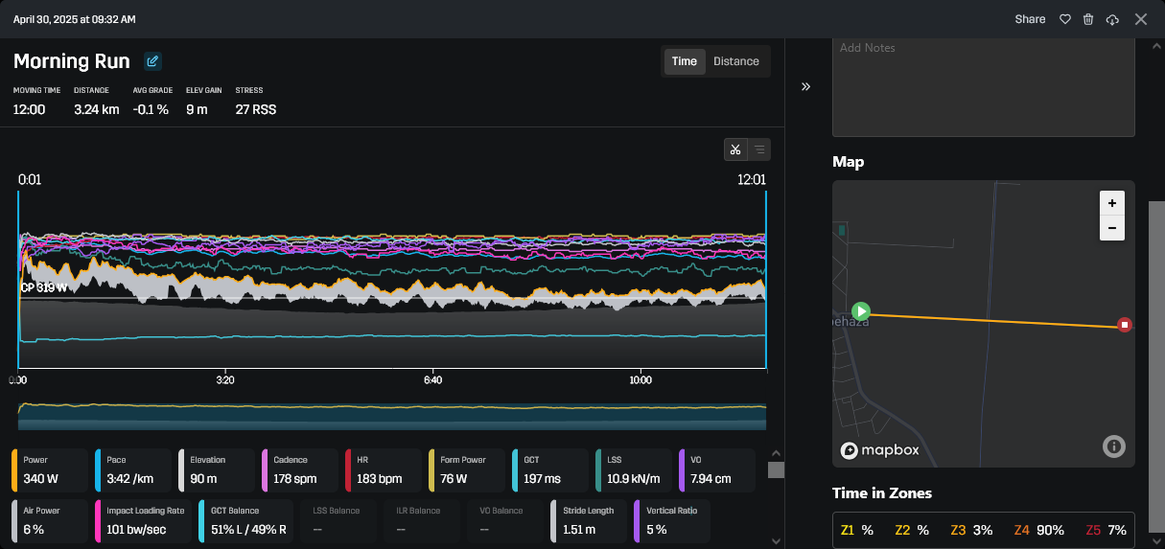Toggle the Air Power metric card
1165x549 pixels.
click(x=49, y=521)
